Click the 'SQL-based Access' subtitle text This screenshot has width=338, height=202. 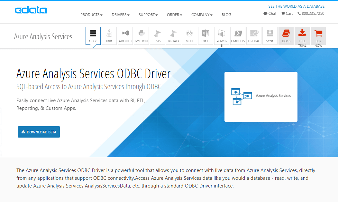88,87
